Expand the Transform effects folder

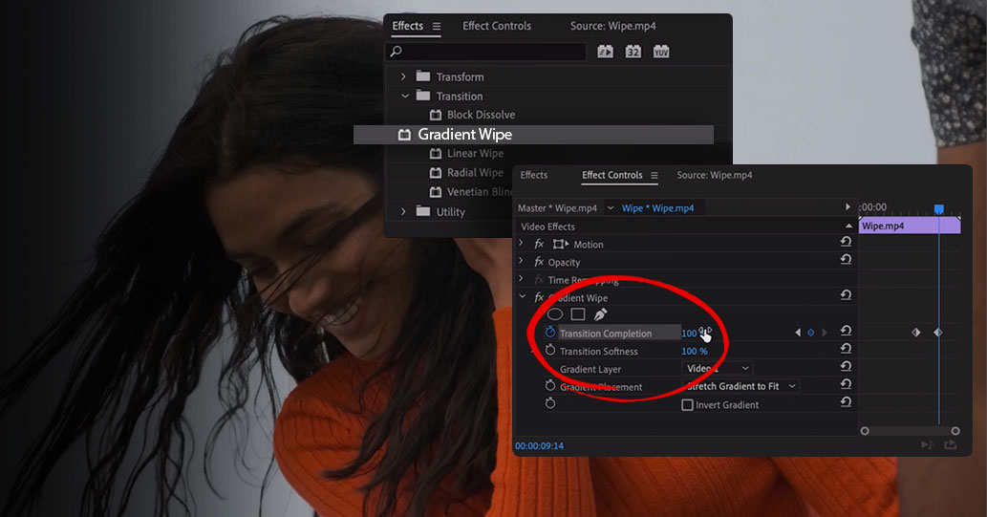[x=404, y=76]
